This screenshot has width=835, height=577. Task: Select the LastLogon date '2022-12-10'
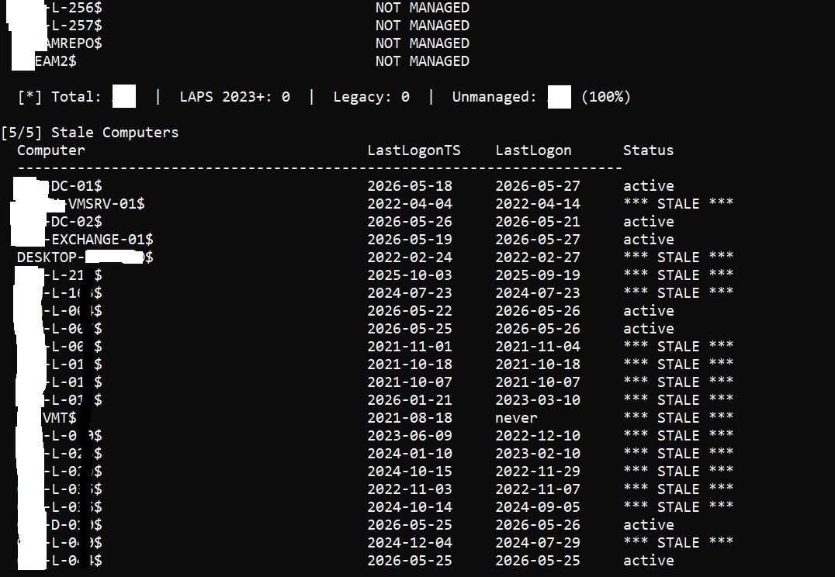pyautogui.click(x=537, y=436)
